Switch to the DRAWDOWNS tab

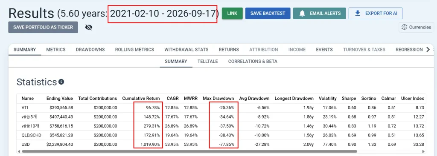coord(90,50)
